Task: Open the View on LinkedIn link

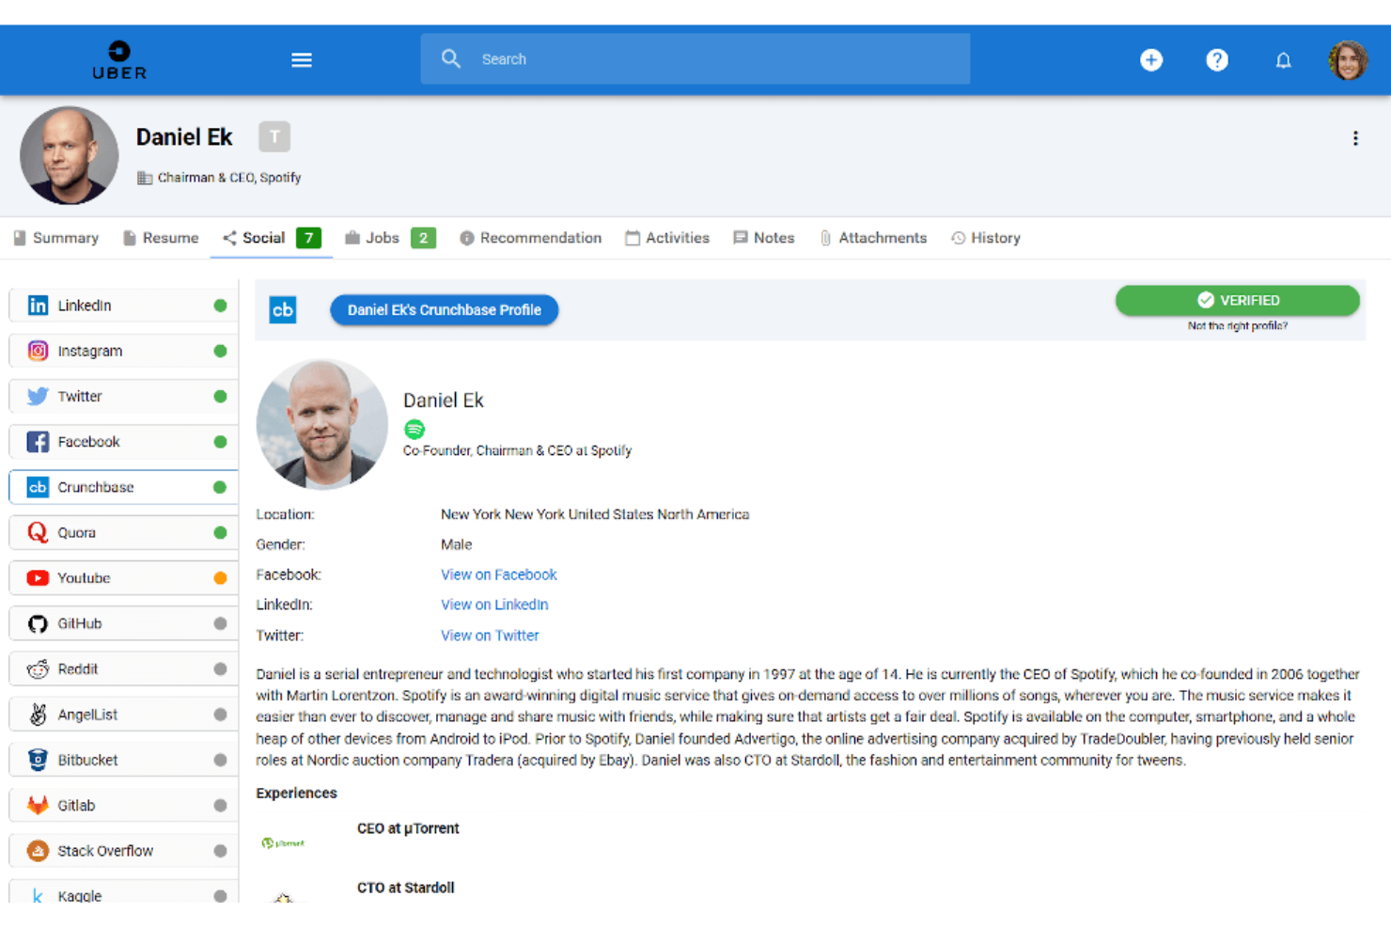Action: pyautogui.click(x=494, y=605)
